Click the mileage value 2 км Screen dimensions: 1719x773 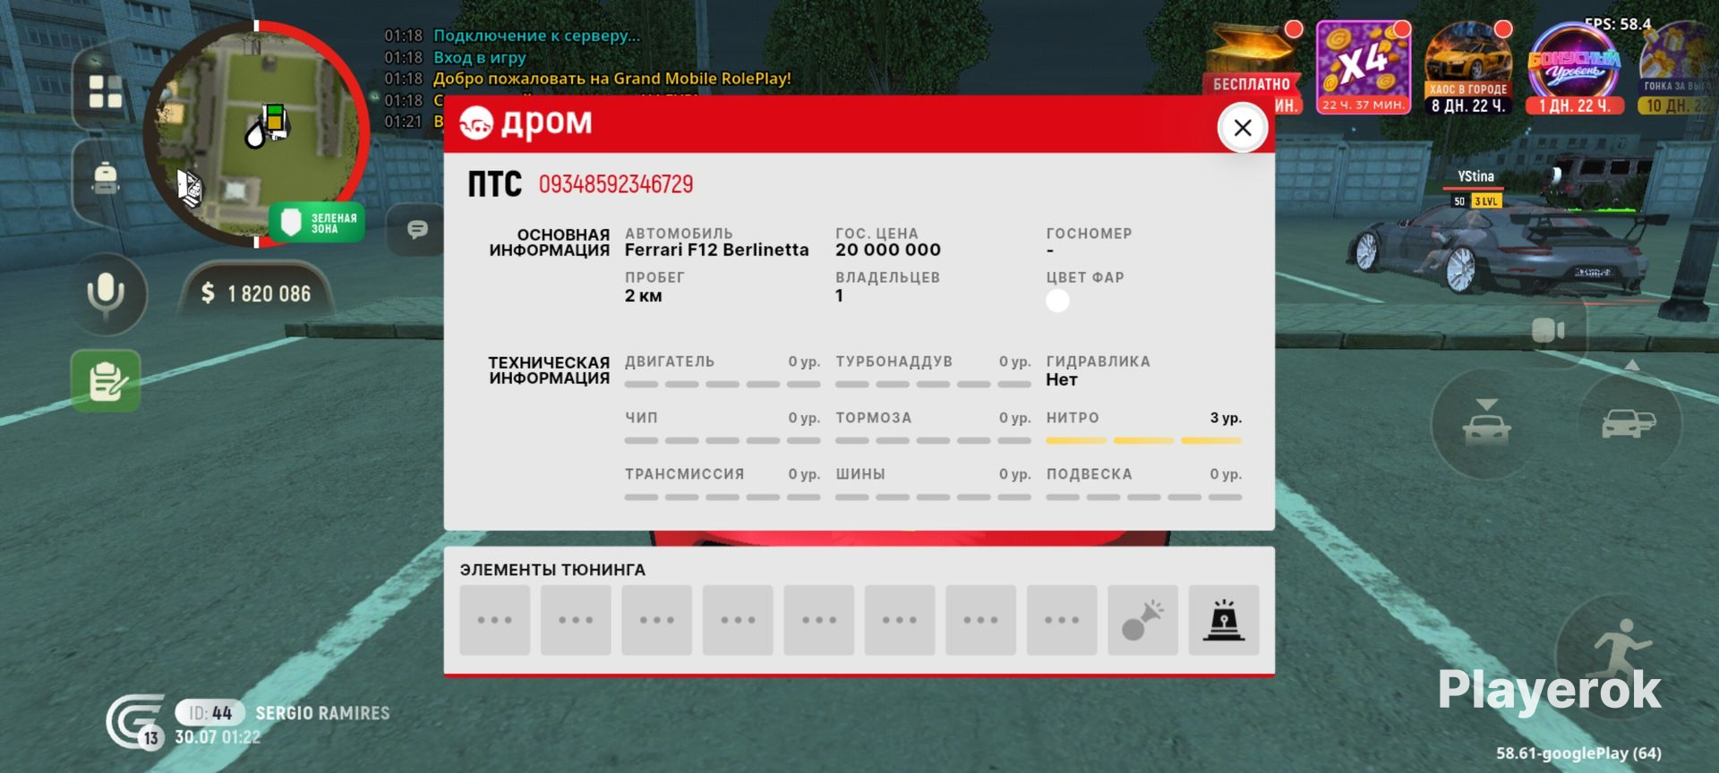point(644,295)
